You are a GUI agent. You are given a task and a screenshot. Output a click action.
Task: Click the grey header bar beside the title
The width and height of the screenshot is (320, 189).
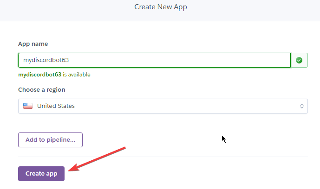(255, 9)
